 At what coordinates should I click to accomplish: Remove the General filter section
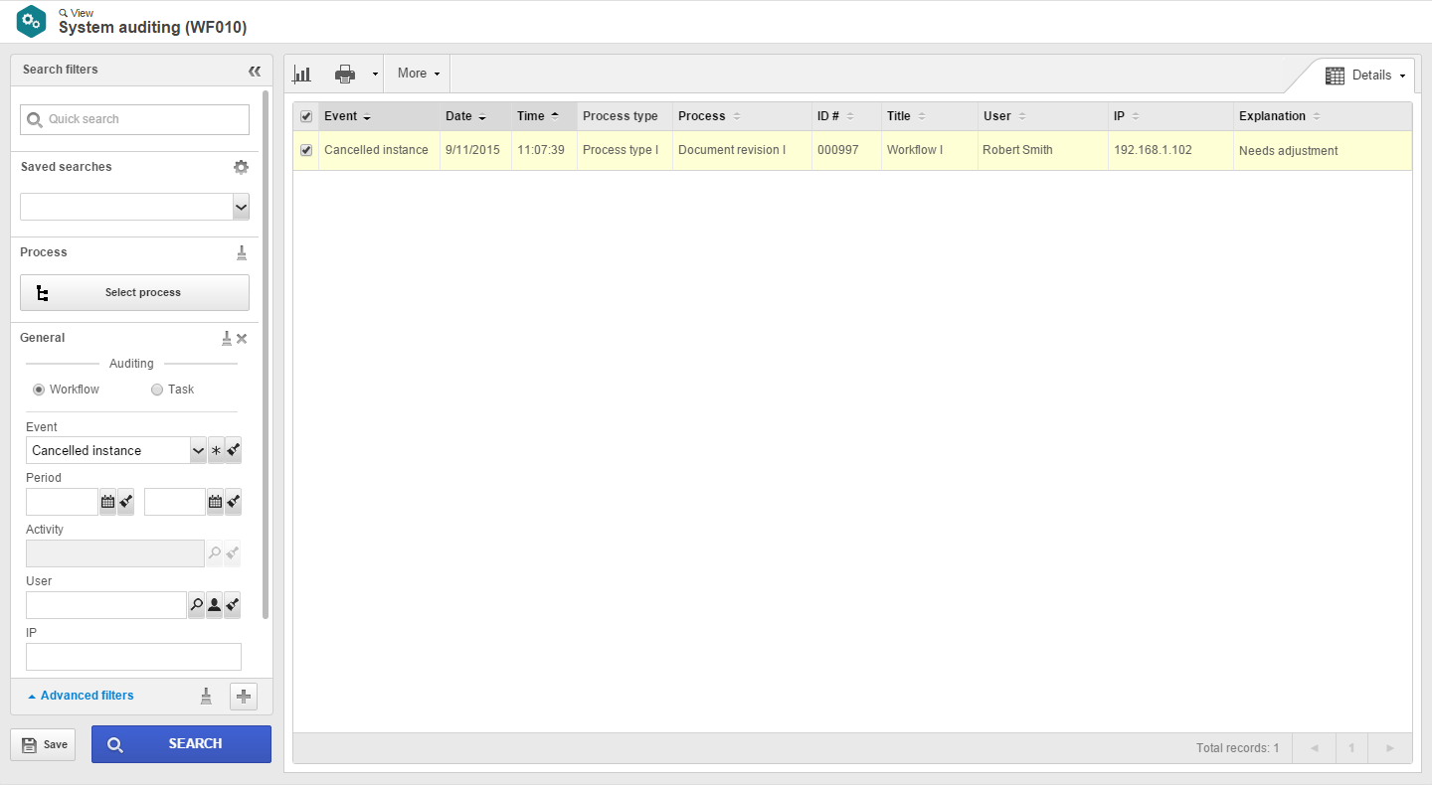point(242,339)
